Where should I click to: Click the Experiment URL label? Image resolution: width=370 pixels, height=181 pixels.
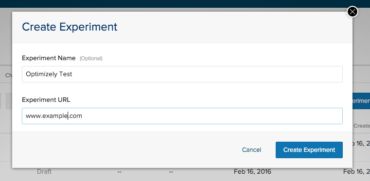point(46,100)
